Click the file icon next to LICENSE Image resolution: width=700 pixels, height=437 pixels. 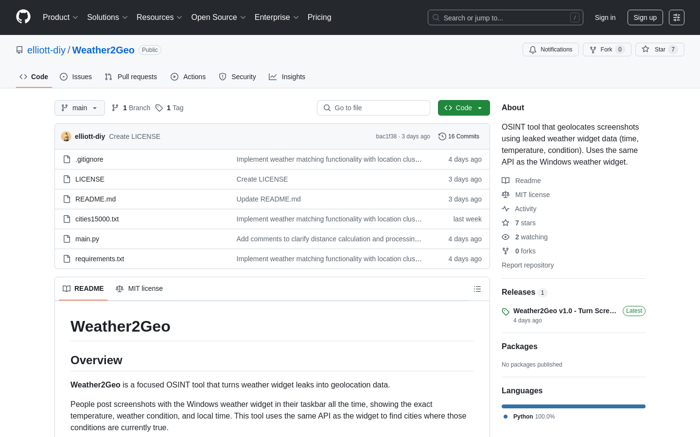pyautogui.click(x=67, y=179)
